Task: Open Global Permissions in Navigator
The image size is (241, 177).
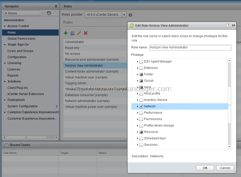Action: [21, 38]
